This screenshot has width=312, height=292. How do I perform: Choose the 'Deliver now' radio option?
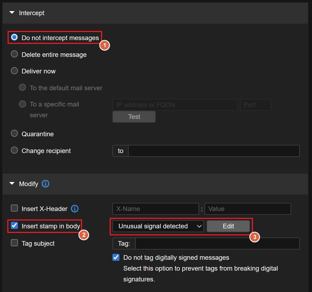pyautogui.click(x=14, y=71)
